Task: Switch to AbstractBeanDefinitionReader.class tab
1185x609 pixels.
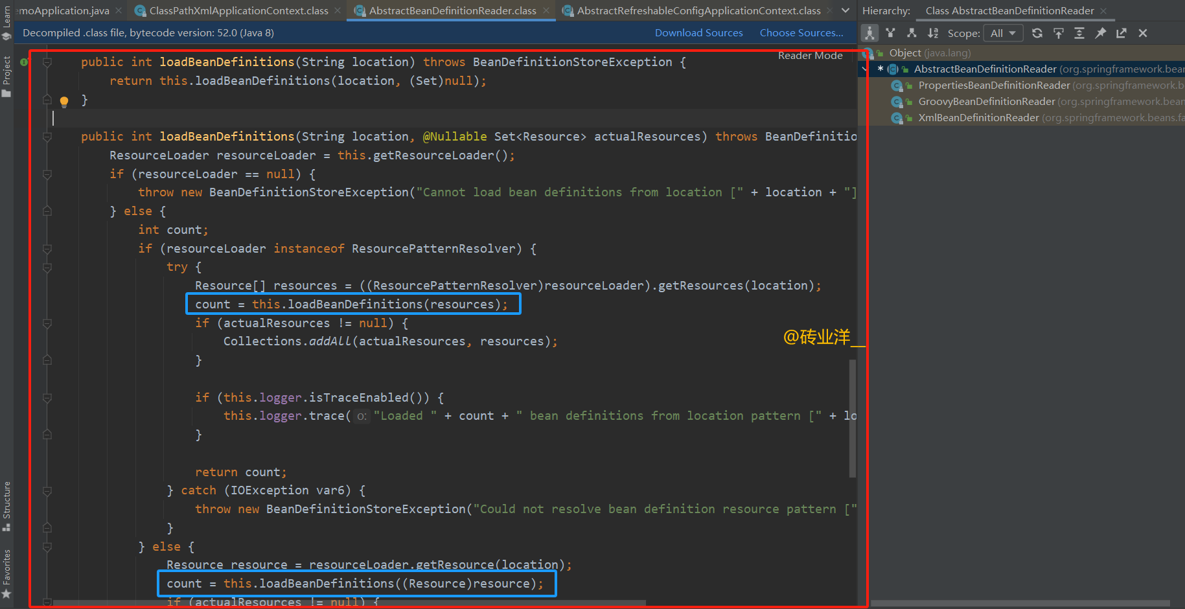Action: point(452,11)
